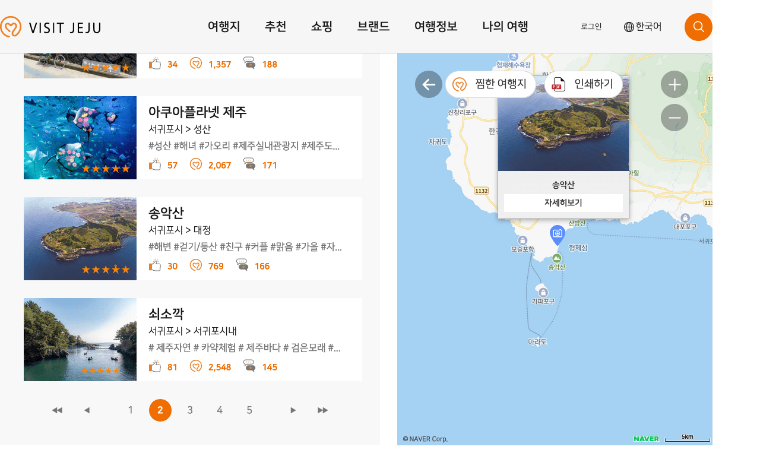Screen dimensions: 760x475
Task: Click heart icon for 송악산
Action: pyautogui.click(x=196, y=265)
